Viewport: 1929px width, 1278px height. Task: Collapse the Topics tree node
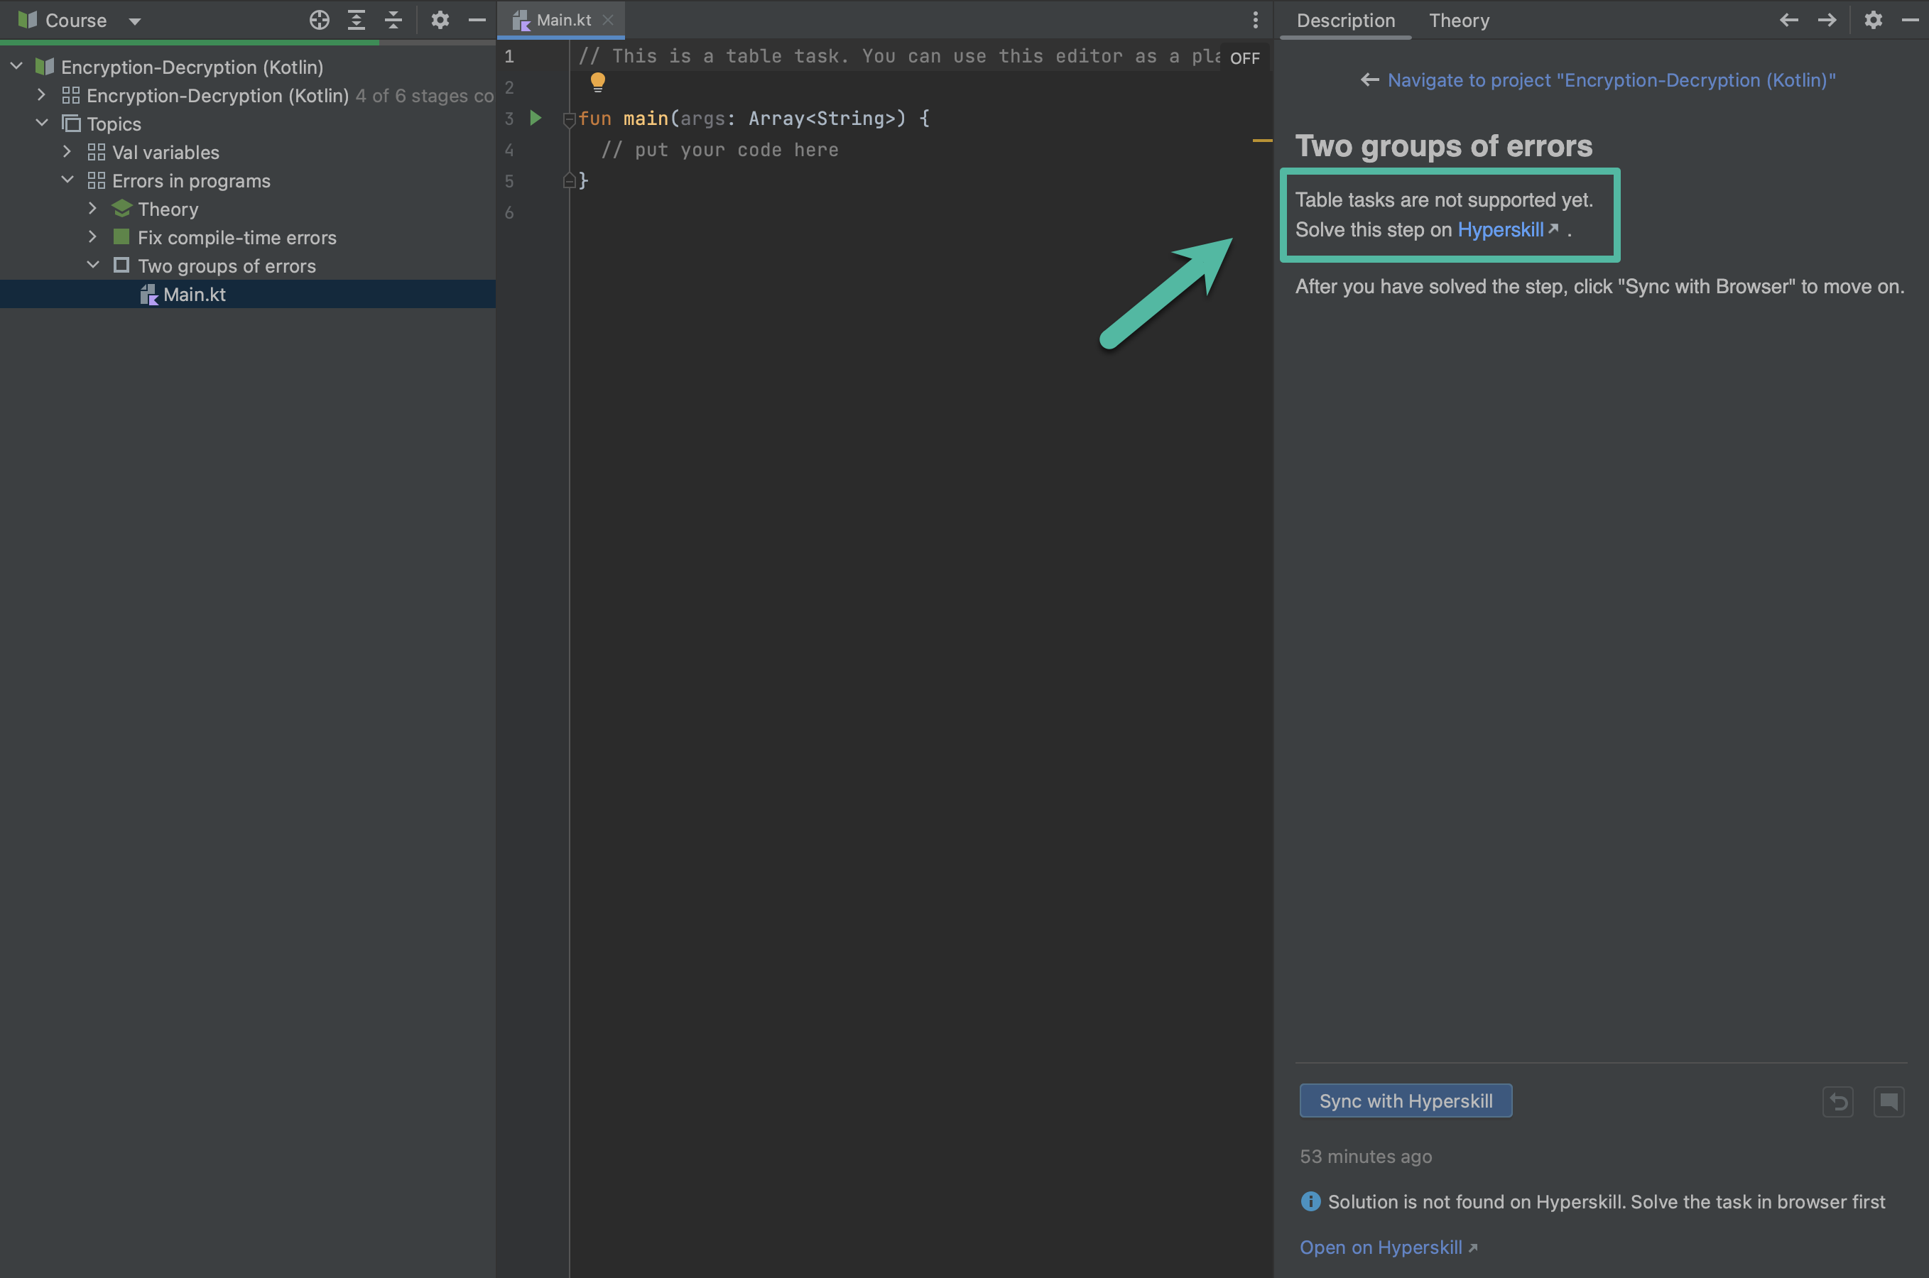(x=43, y=123)
